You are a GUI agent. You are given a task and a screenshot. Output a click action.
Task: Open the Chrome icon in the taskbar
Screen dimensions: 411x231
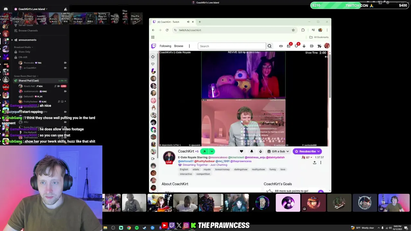click(129, 228)
